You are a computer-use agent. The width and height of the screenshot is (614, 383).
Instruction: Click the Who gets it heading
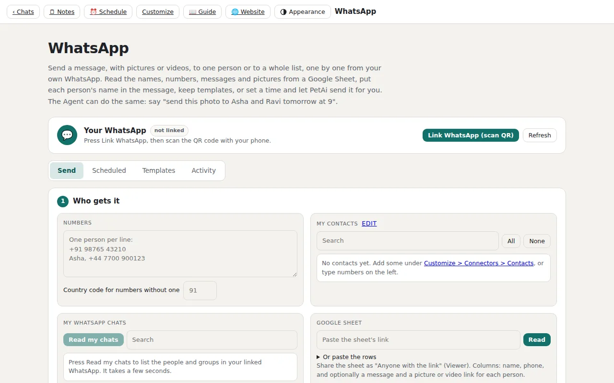[96, 201]
